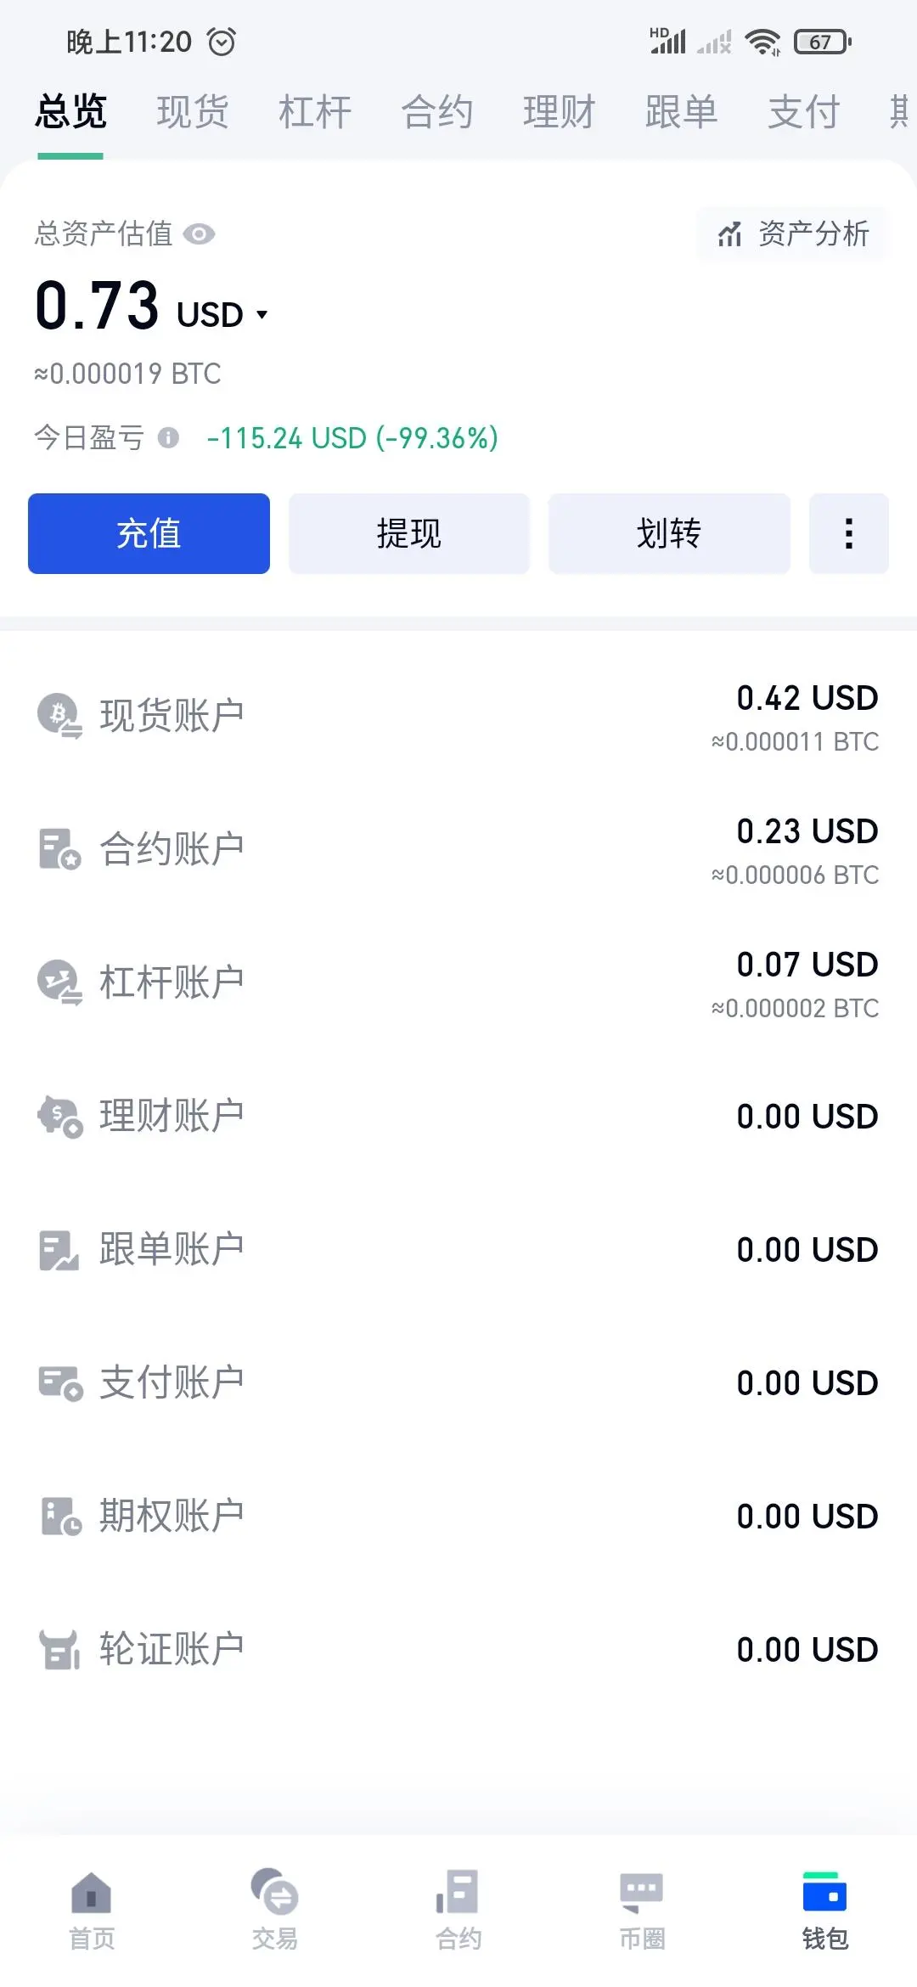This screenshot has width=917, height=1987.
Task: Tap the 划转 transfer button
Action: click(x=669, y=533)
